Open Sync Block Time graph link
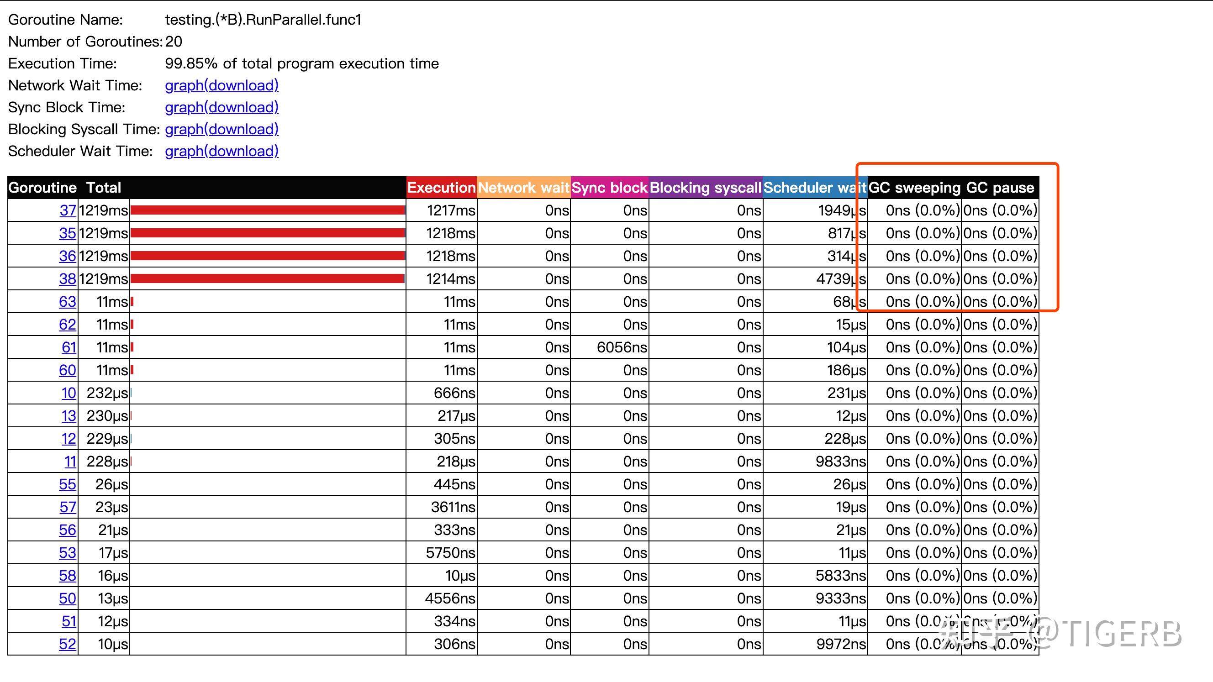 coord(222,107)
